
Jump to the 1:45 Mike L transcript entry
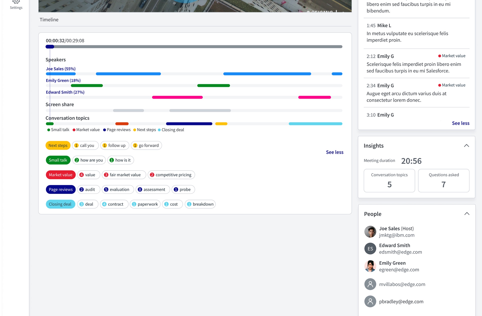[416, 33]
